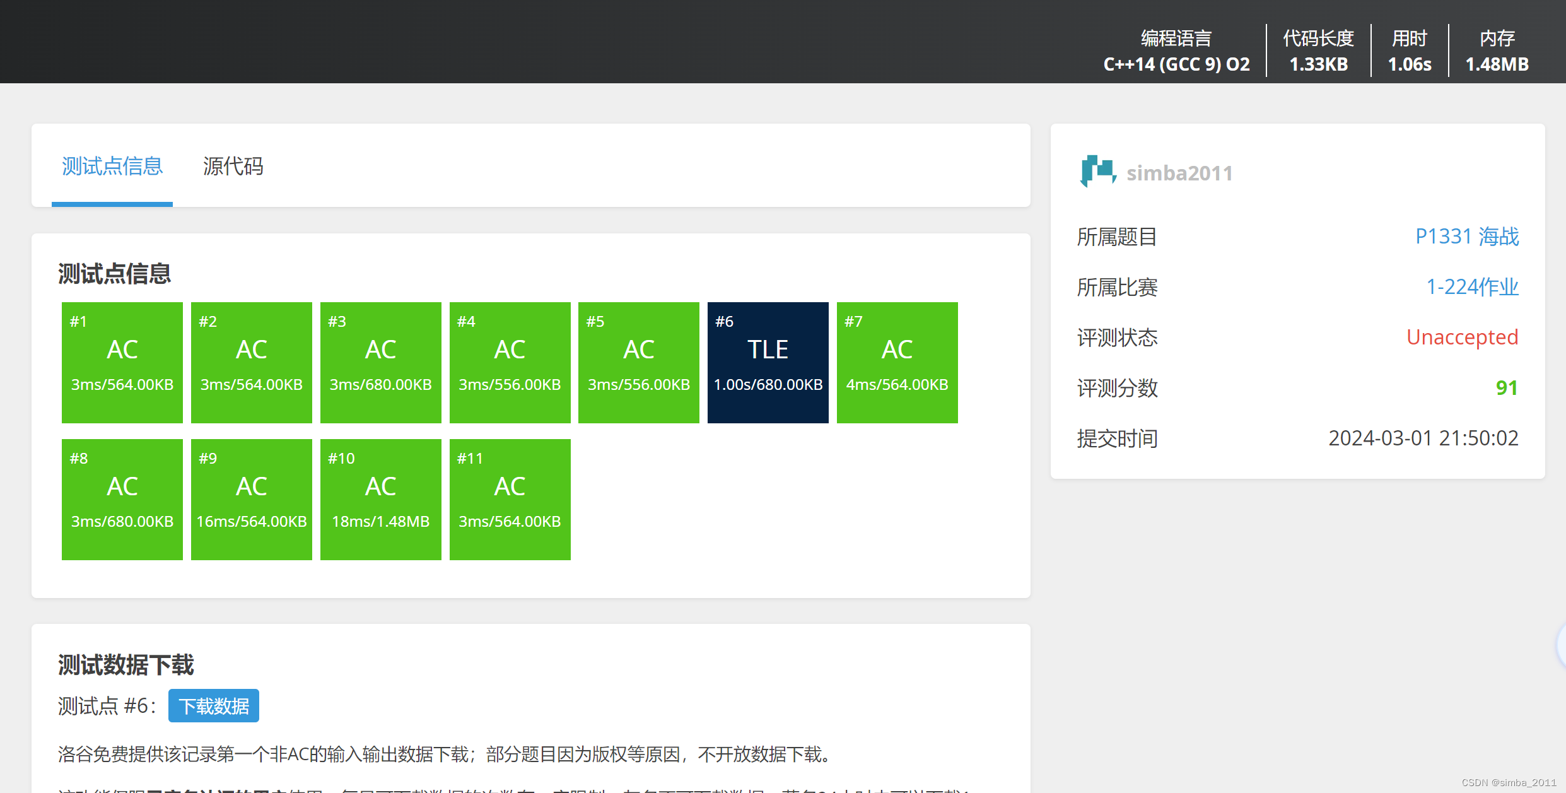
Task: Click test case #5 AC tile
Action: [638, 363]
